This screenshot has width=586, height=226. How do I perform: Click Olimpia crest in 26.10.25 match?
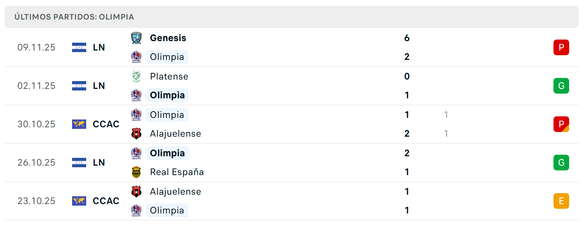coord(136,153)
